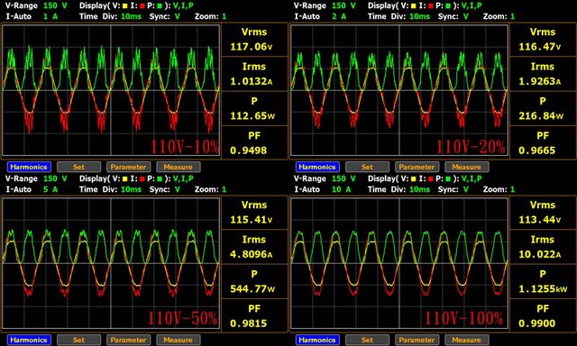Viewport: 577px width, 346px height.
Task: Open I-Auto 5 A range setting
Action: (x=50, y=189)
